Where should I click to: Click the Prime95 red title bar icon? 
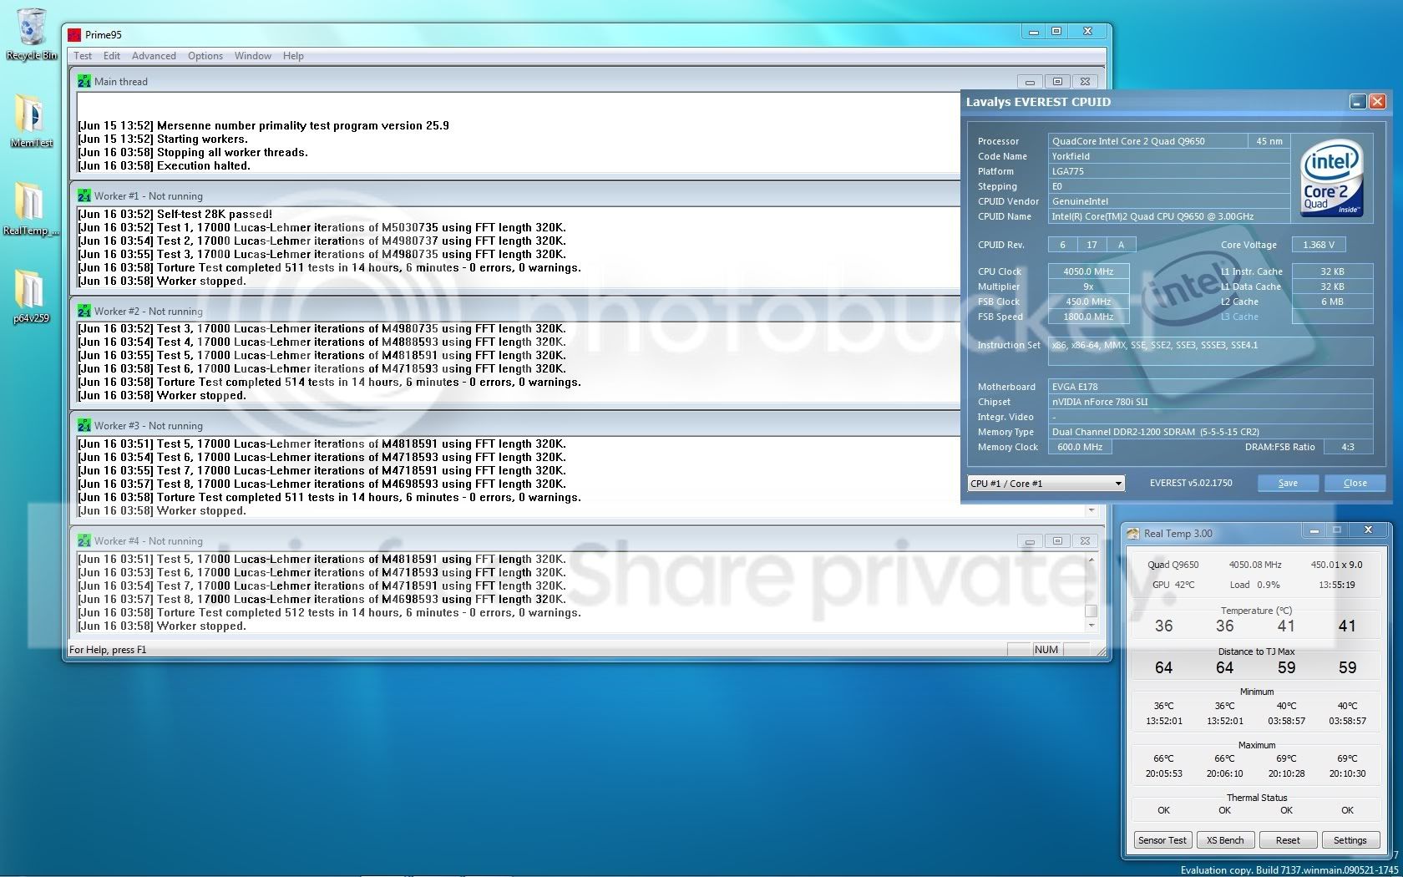(x=74, y=35)
